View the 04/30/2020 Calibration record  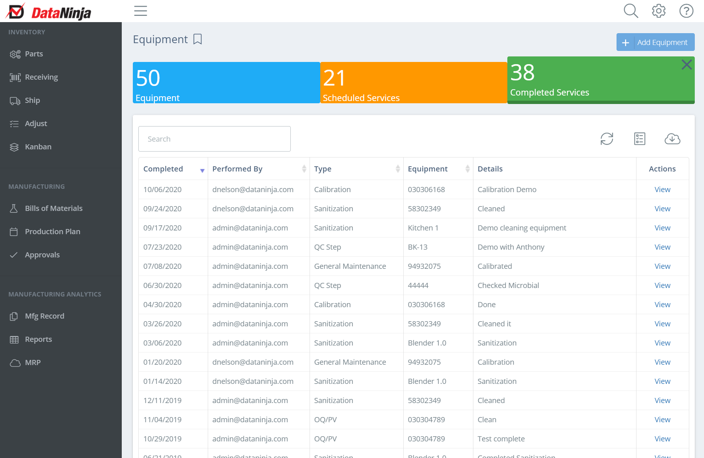(x=662, y=305)
